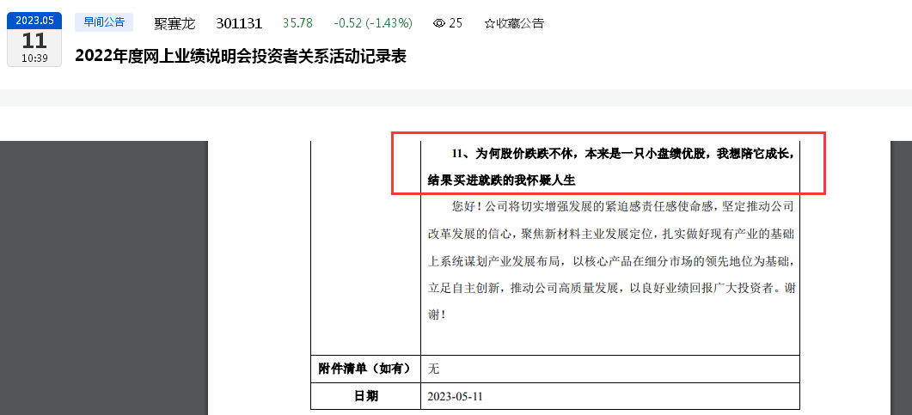This screenshot has width=912, height=415.
Task: Click the 收藏公告 star link
Action: click(514, 23)
